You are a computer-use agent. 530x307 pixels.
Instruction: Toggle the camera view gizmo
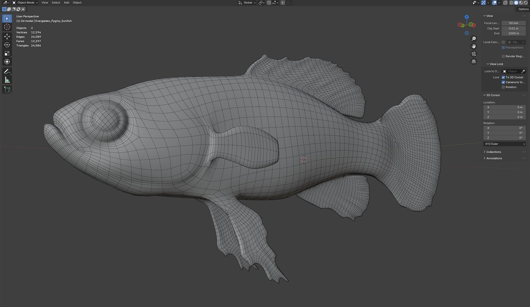pyautogui.click(x=474, y=54)
